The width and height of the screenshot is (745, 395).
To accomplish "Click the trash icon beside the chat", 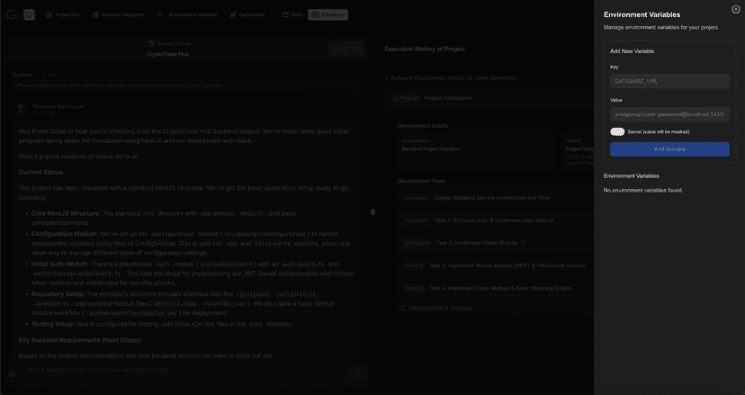I will 372,212.
